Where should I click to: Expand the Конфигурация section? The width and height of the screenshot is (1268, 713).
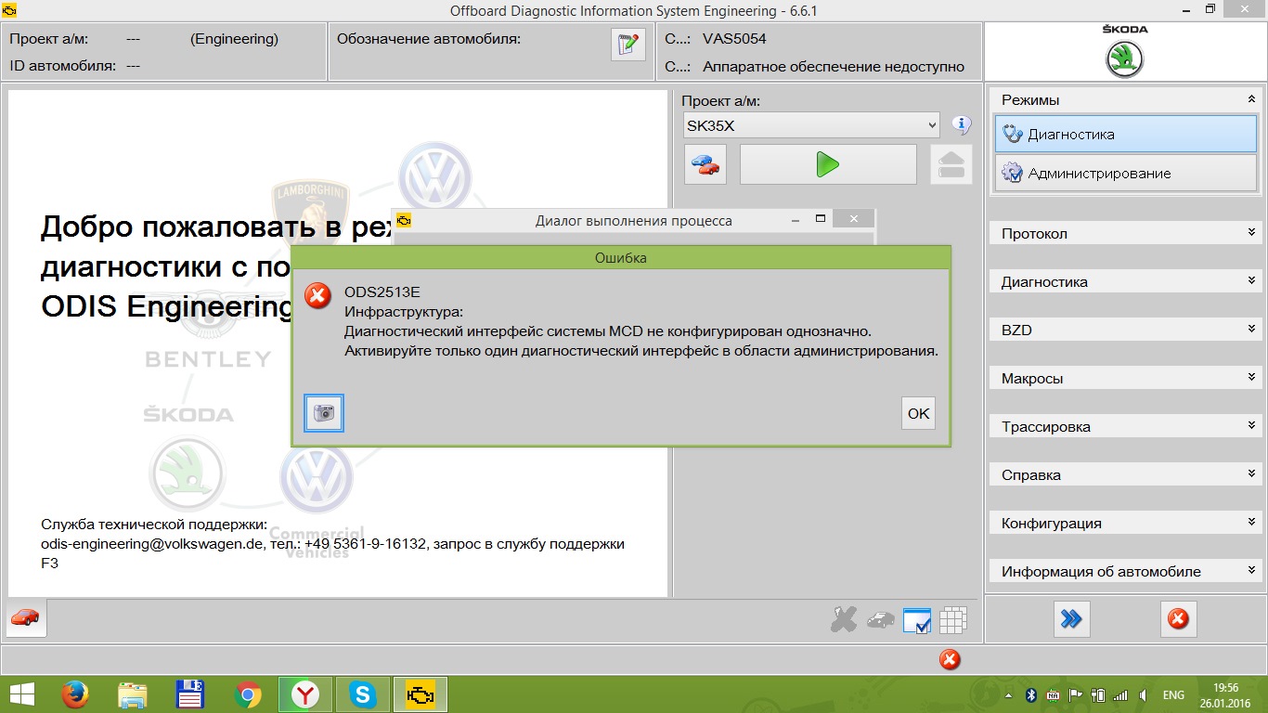click(x=1126, y=523)
